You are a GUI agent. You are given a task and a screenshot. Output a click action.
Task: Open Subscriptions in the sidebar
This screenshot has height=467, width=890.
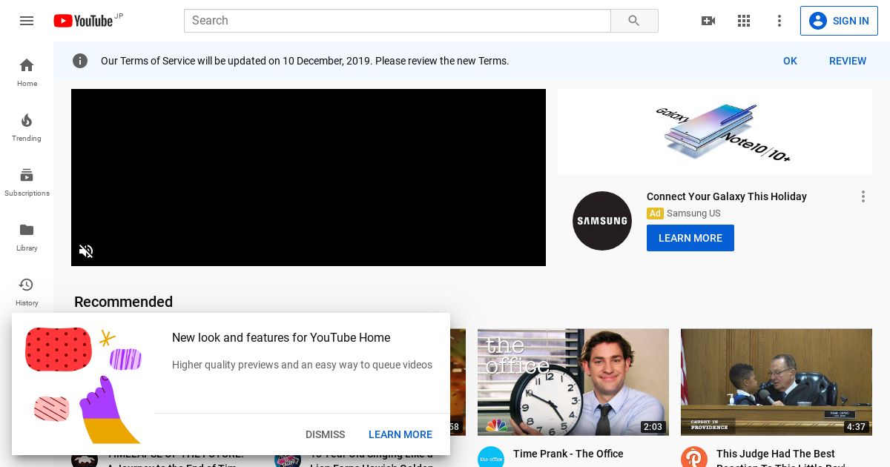click(x=27, y=182)
